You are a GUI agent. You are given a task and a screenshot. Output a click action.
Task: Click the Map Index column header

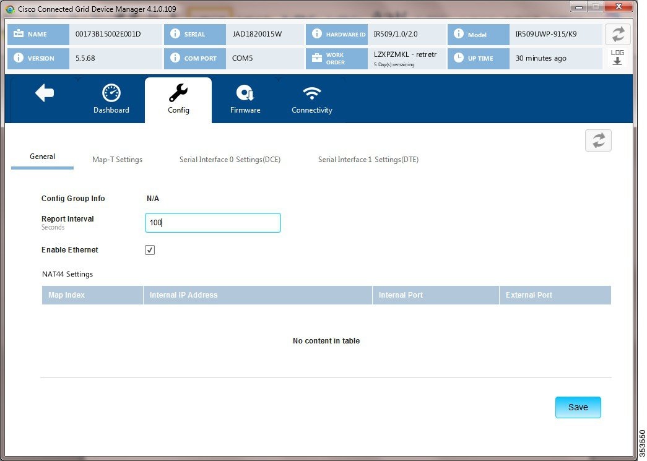(92, 295)
